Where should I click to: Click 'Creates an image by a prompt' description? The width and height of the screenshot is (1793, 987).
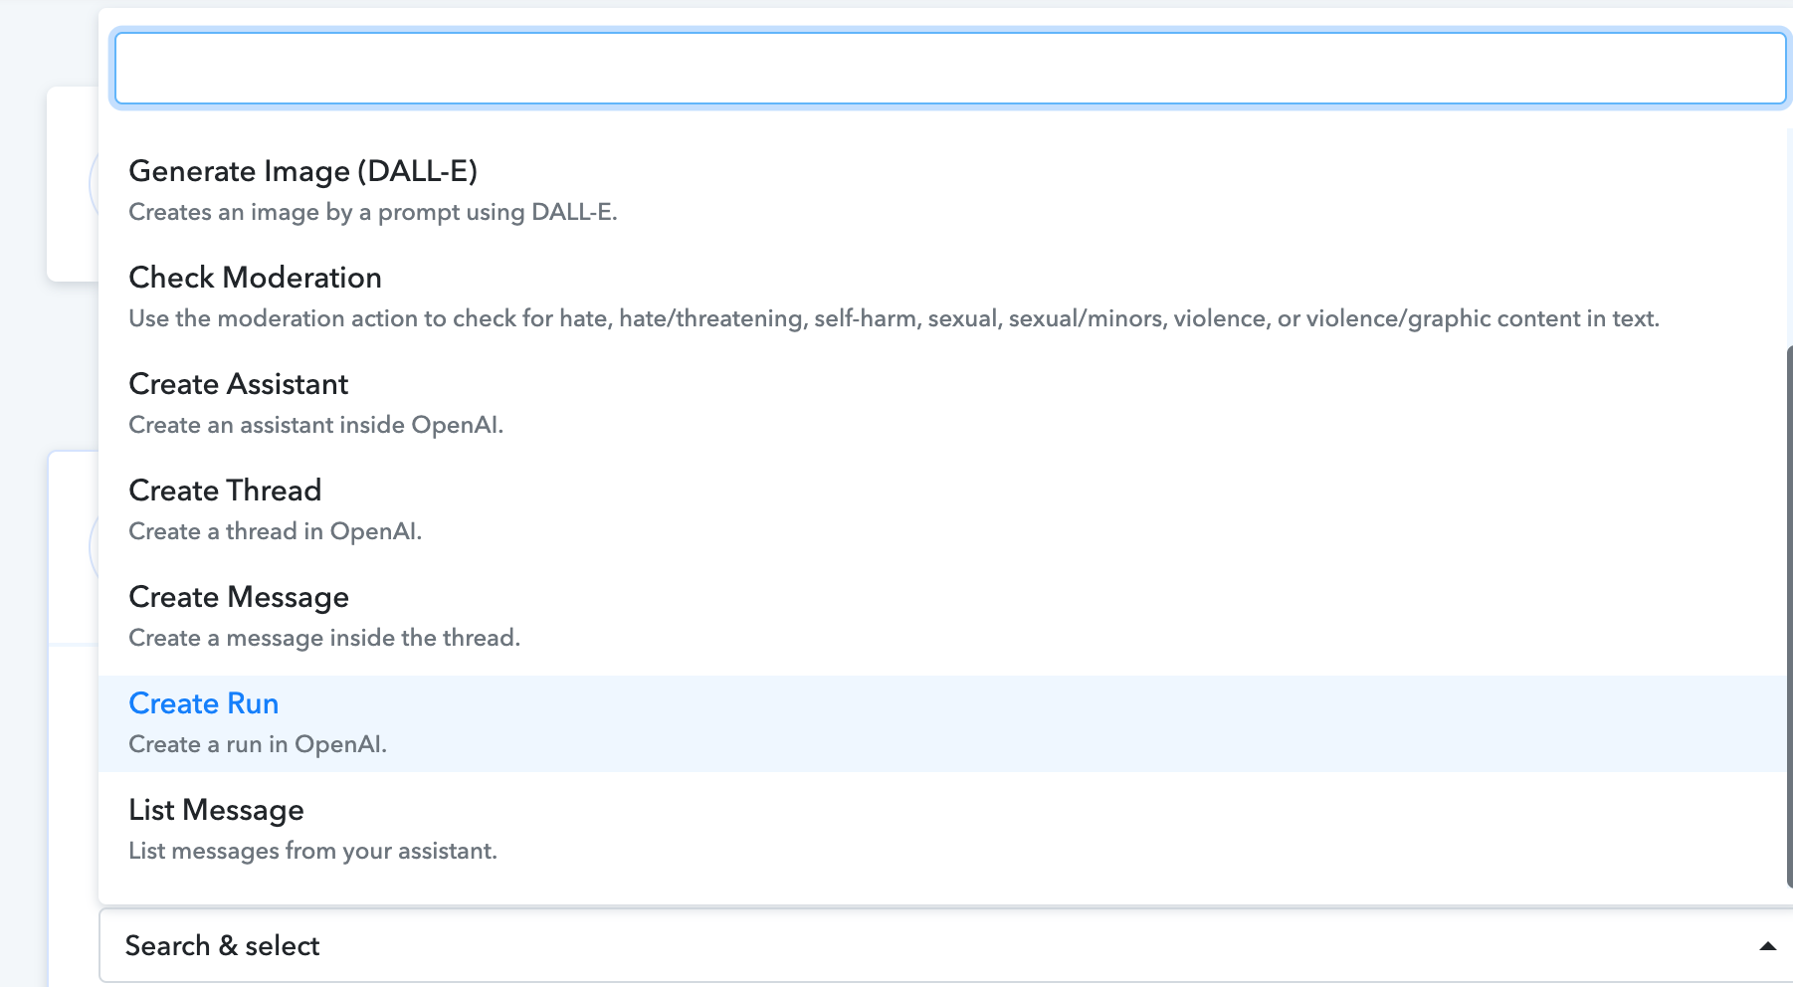point(373,212)
